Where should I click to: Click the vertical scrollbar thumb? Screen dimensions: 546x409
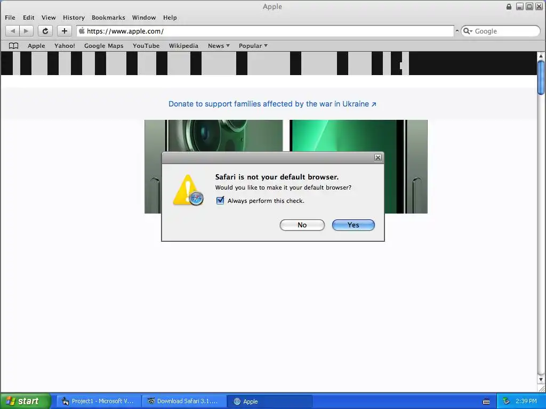coord(541,78)
